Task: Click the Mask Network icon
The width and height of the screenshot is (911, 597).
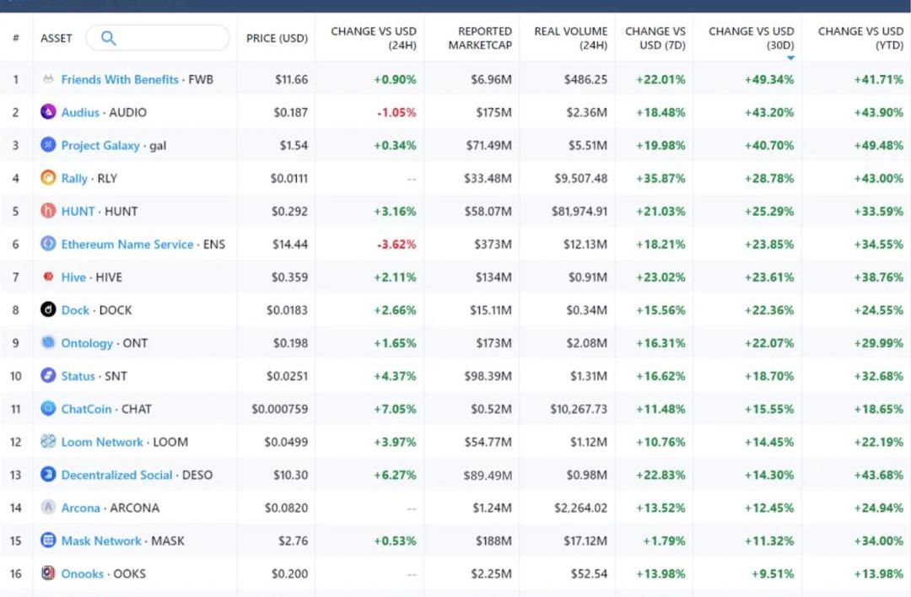Action: (48, 541)
